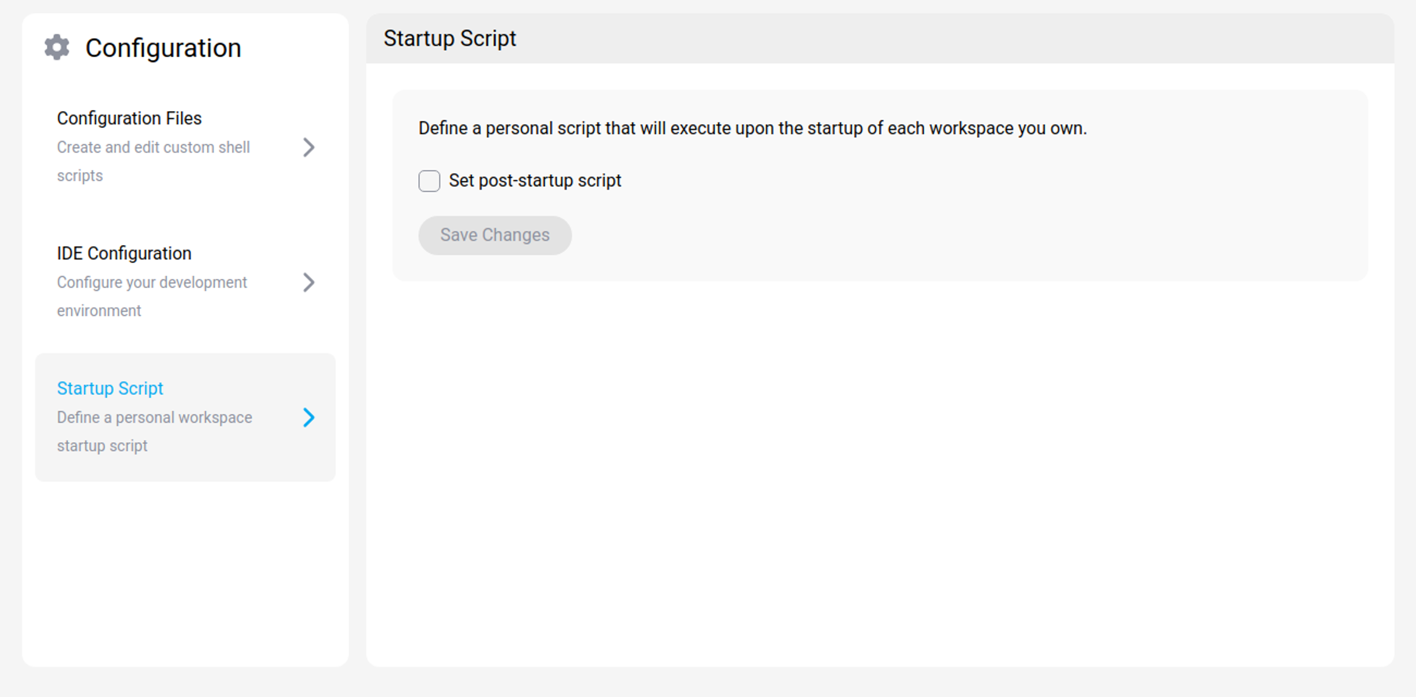This screenshot has height=697, width=1416.
Task: Click the gear icon beside Configuration
Action: pyautogui.click(x=57, y=47)
